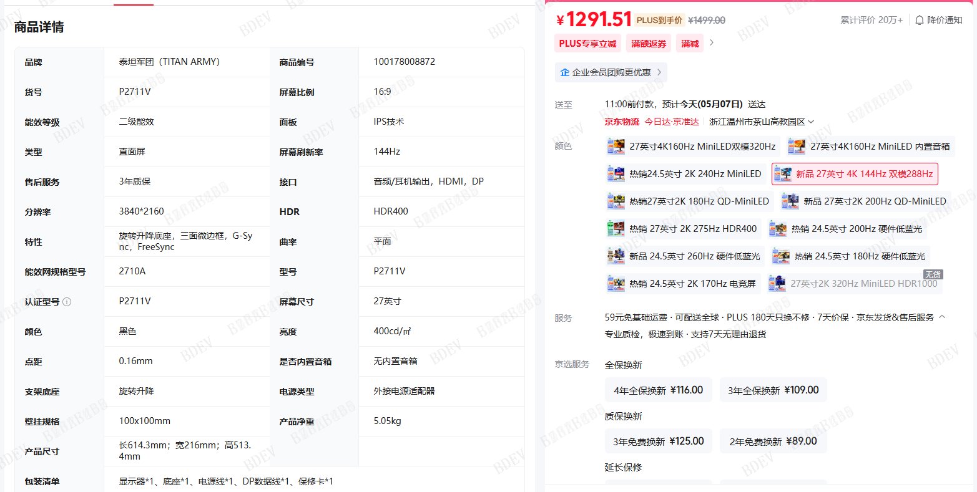The height and width of the screenshot is (492, 977).
Task: Click the 今日达·京准达 delivery label
Action: (672, 122)
